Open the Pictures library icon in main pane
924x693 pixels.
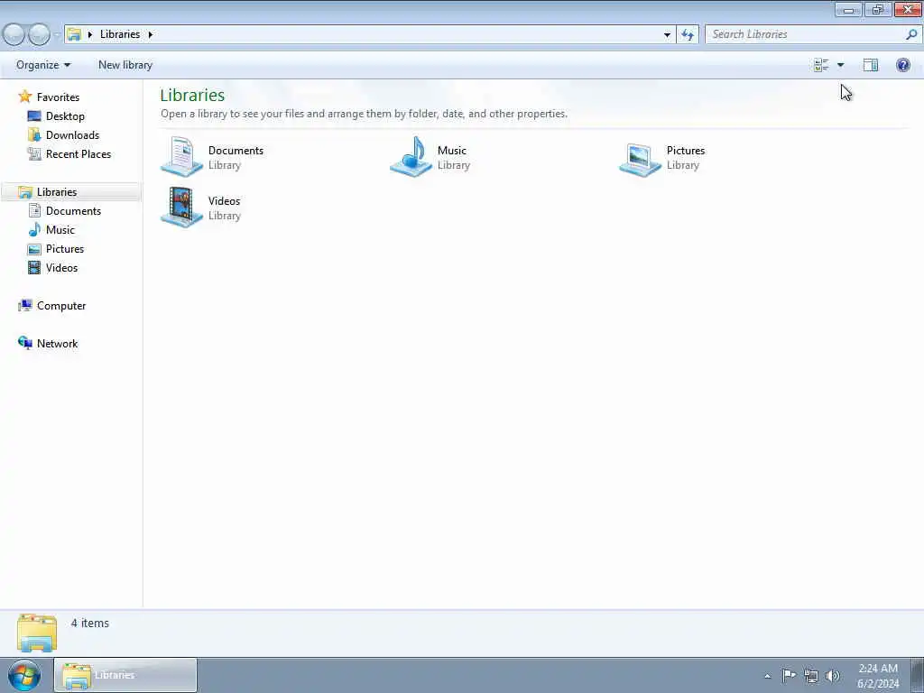click(x=640, y=159)
